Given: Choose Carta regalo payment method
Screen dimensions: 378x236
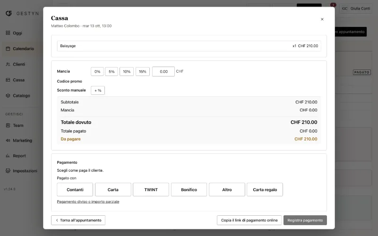Looking at the screenshot, I should tap(265, 190).
